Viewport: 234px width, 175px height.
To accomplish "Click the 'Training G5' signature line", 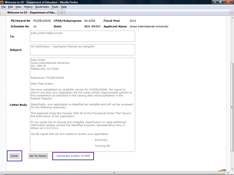I will point(102,146).
